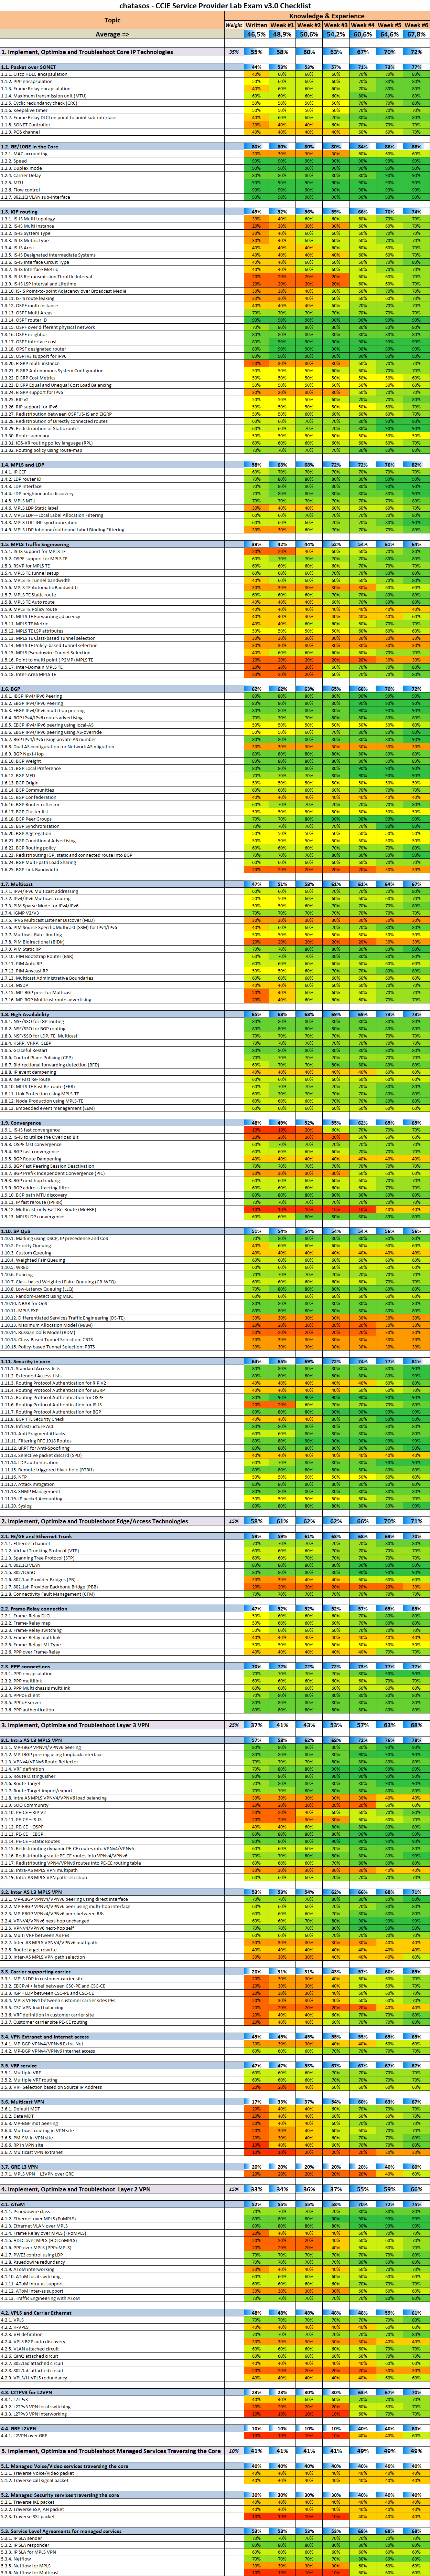Select the '1.8. High Availability' heading
430x2576 pixels.
(x=112, y=1014)
